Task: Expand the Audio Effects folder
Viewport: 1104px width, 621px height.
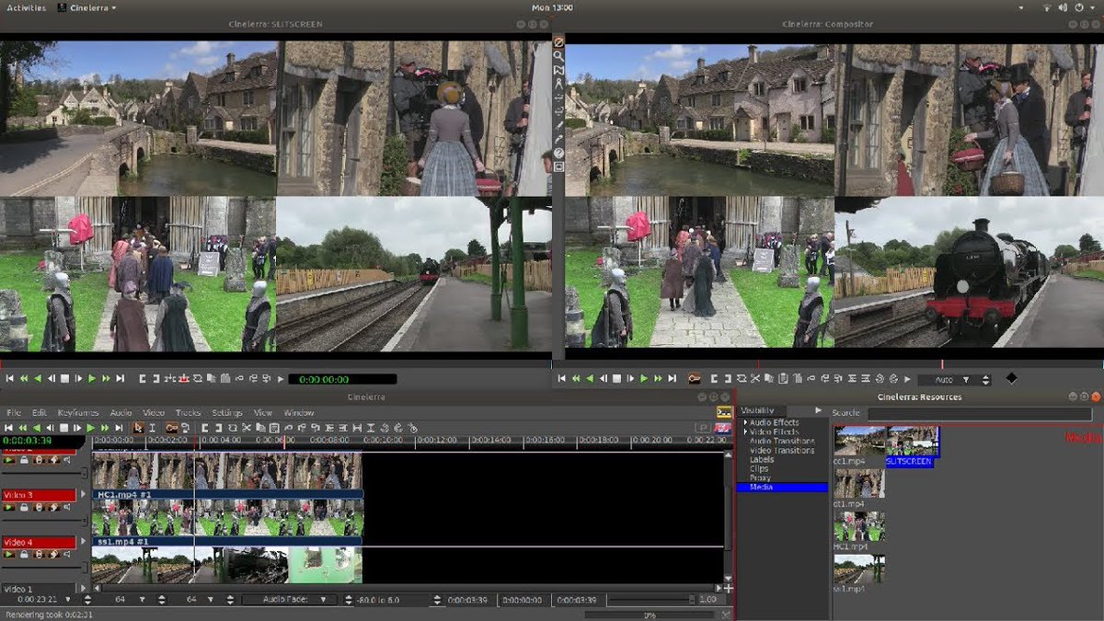Action: 746,422
